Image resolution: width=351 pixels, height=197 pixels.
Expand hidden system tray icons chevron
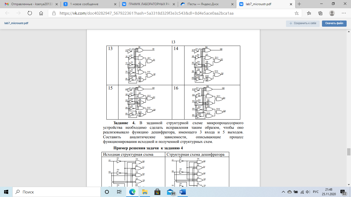[x=283, y=192]
